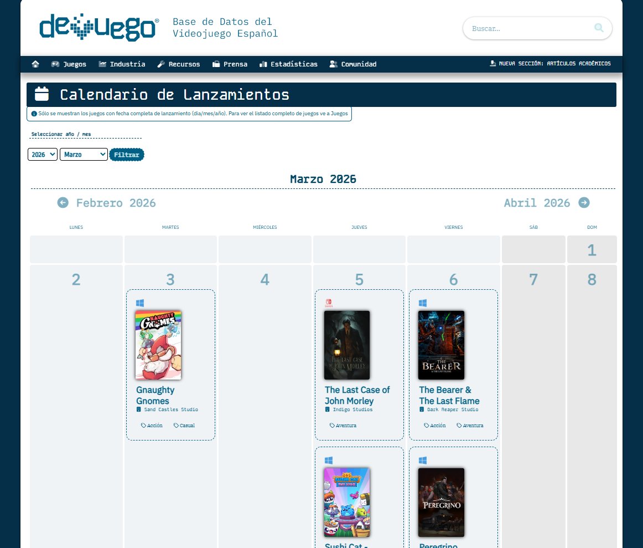Click the building icon beside Dark Reaper Studio
The width and height of the screenshot is (643, 548).
422,409
